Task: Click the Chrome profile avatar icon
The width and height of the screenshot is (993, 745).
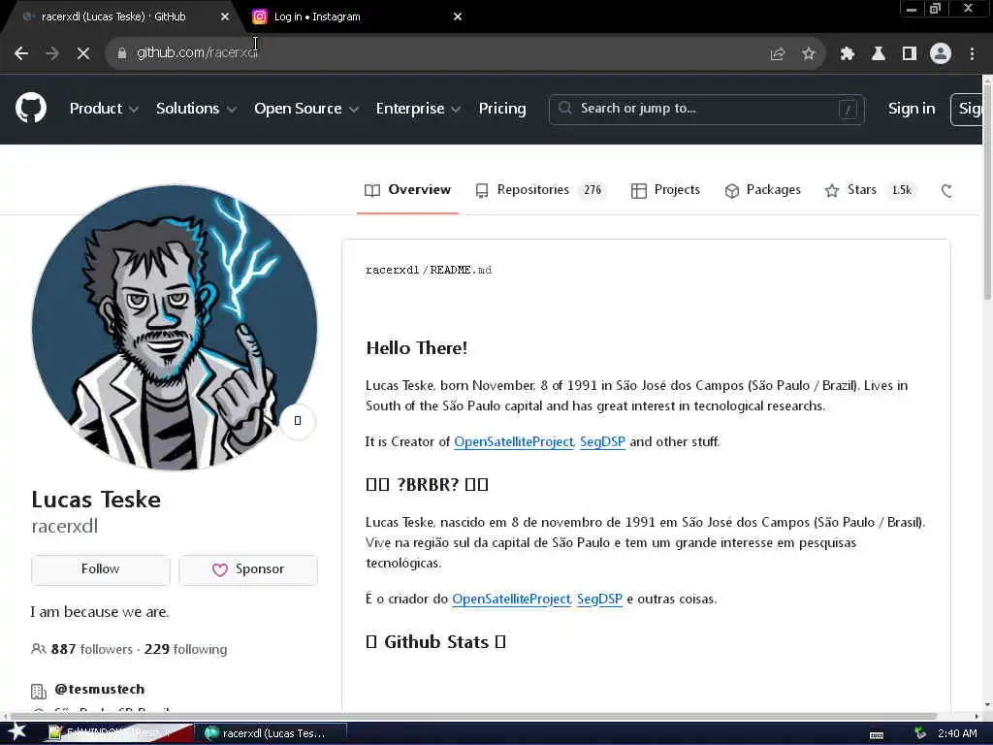Action: (941, 54)
